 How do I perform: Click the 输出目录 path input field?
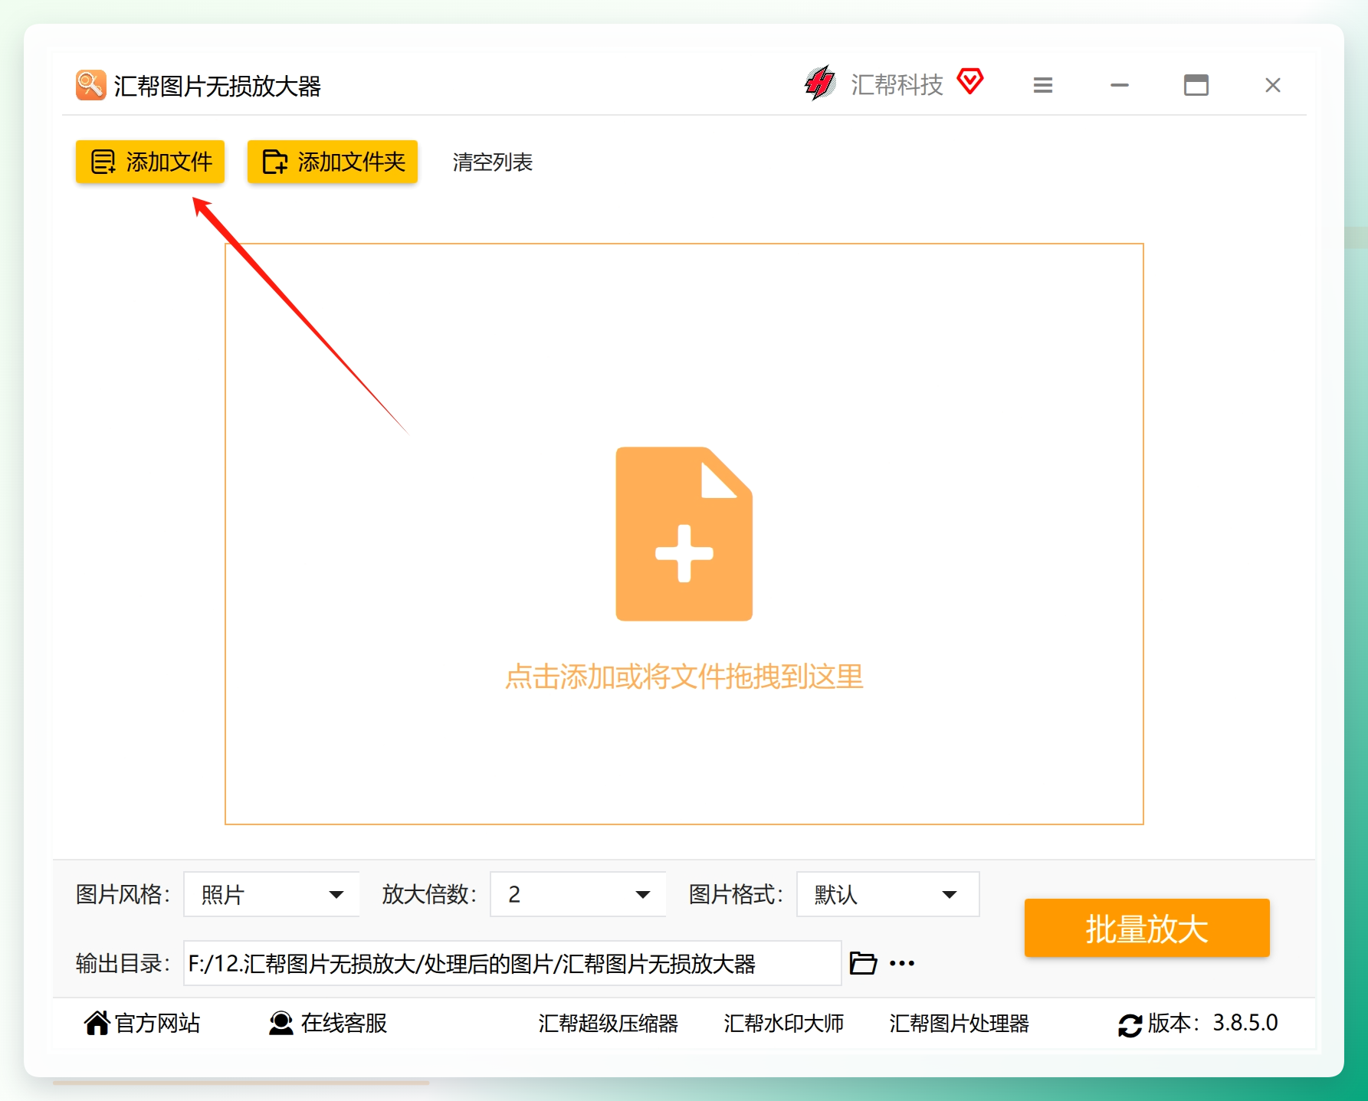coord(513,963)
